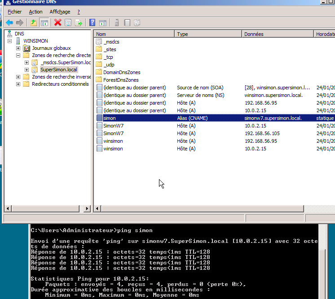
Task: Expand the Redirecteurs conditionnels node
Action: click(18, 84)
